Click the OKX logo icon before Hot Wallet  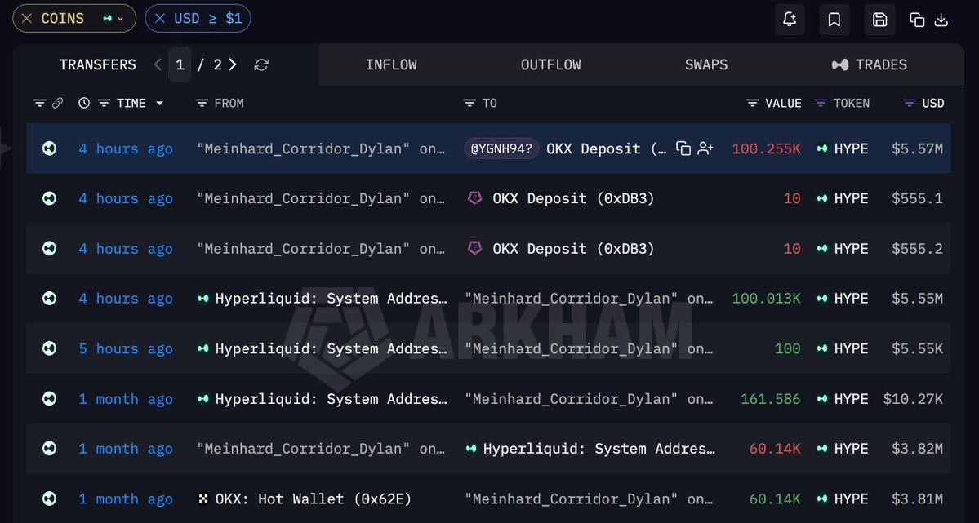tap(203, 499)
